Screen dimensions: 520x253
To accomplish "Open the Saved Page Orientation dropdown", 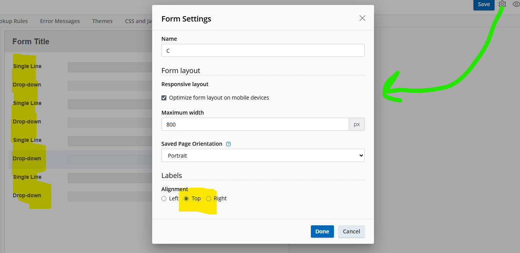I will 263,155.
